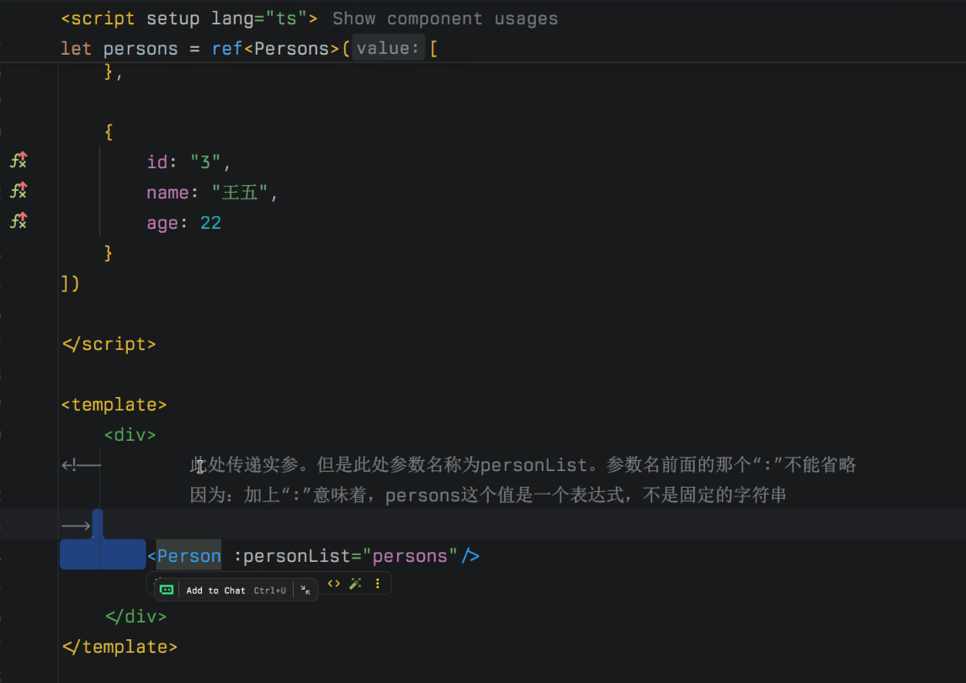
Task: Click the gutter icon beside name line
Action: coord(19,190)
